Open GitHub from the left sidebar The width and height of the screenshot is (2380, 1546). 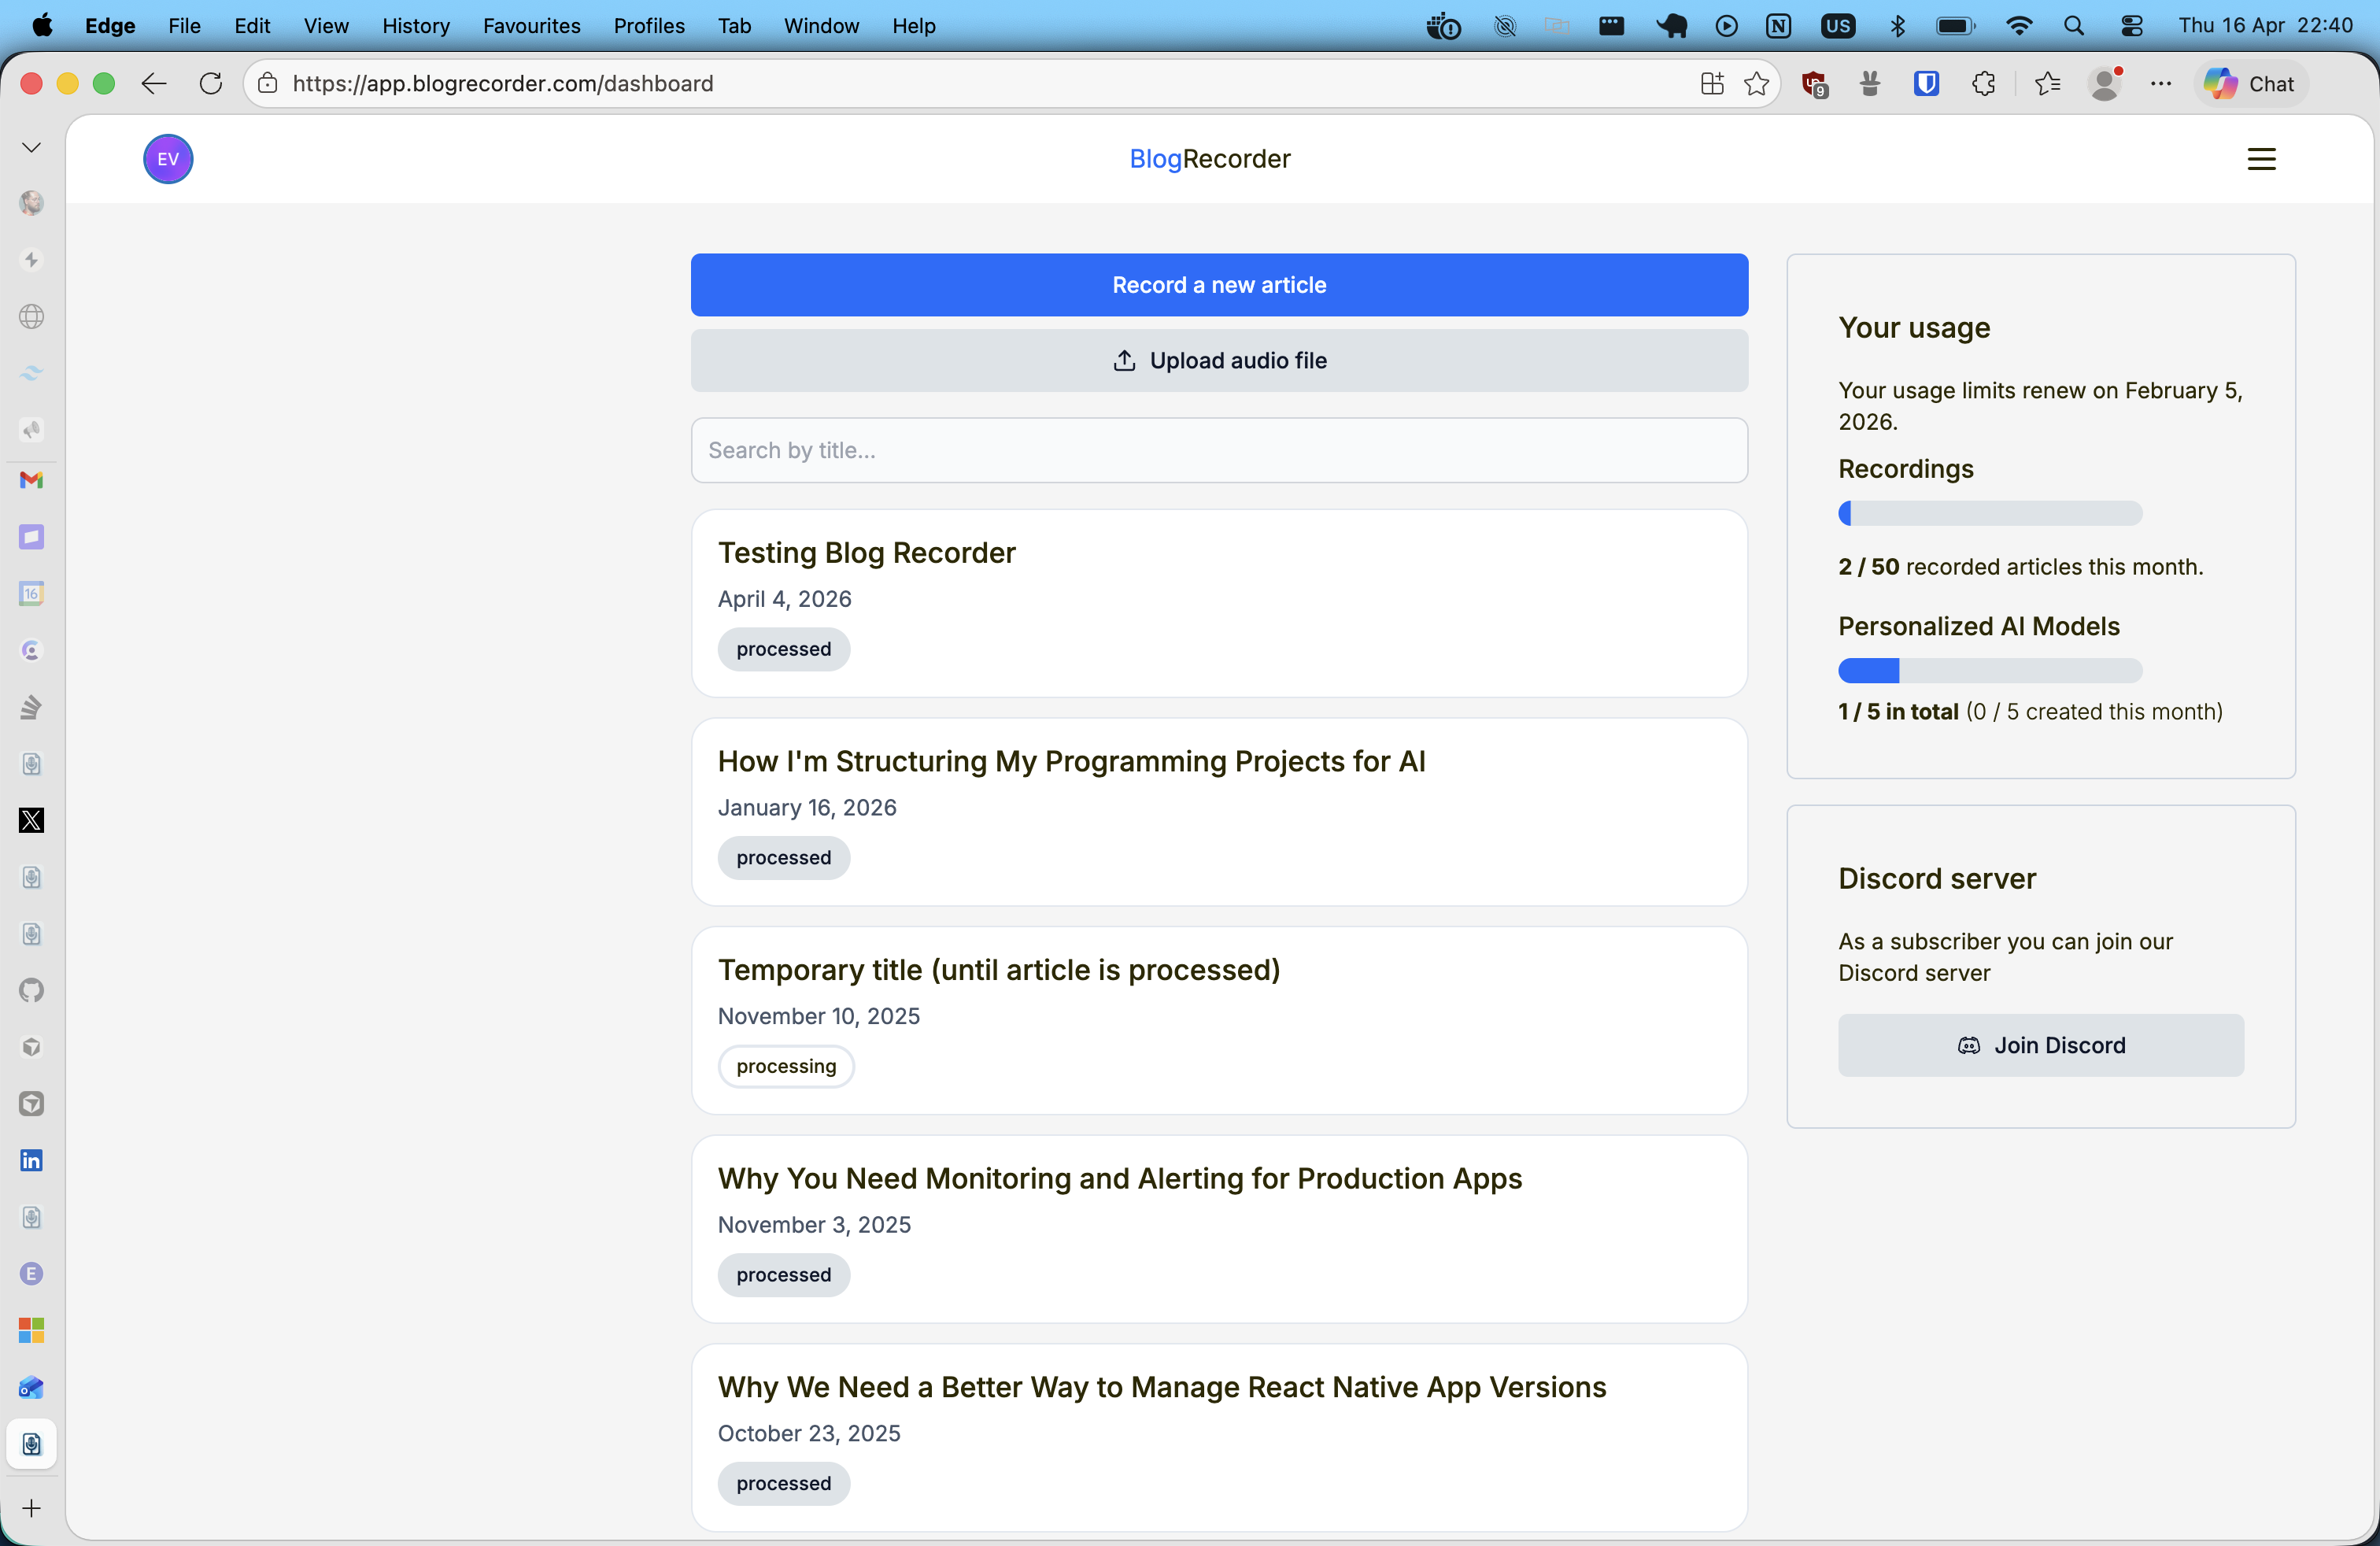coord(31,991)
